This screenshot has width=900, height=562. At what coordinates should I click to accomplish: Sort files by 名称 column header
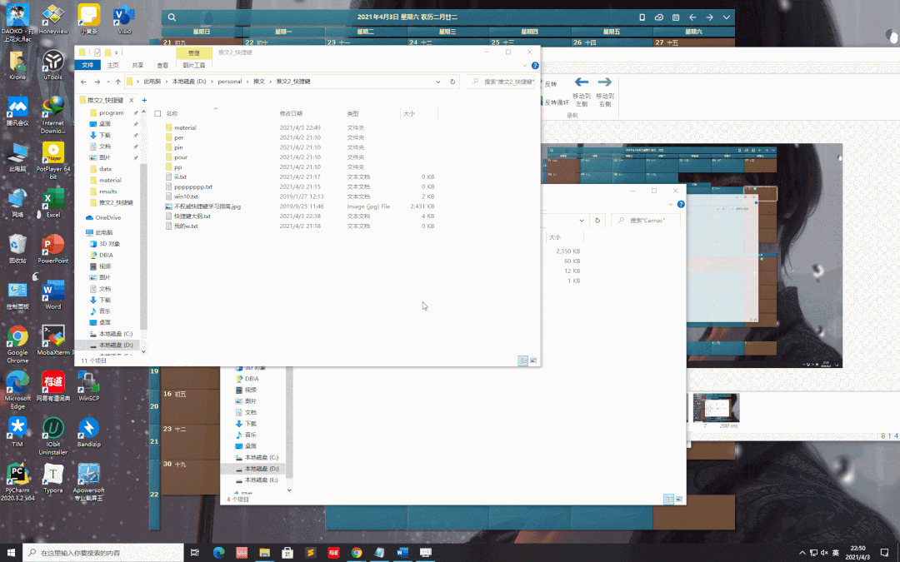[172, 113]
